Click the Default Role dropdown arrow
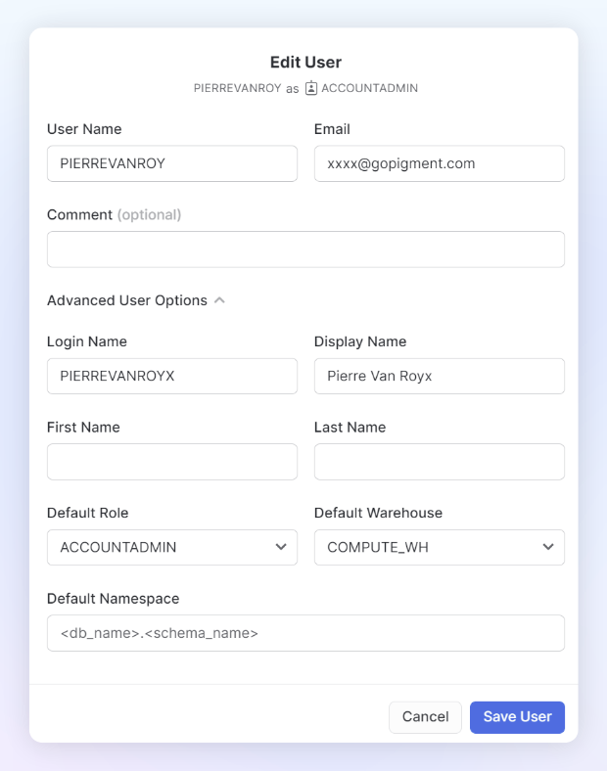Viewport: 607px width, 771px height. point(281,547)
